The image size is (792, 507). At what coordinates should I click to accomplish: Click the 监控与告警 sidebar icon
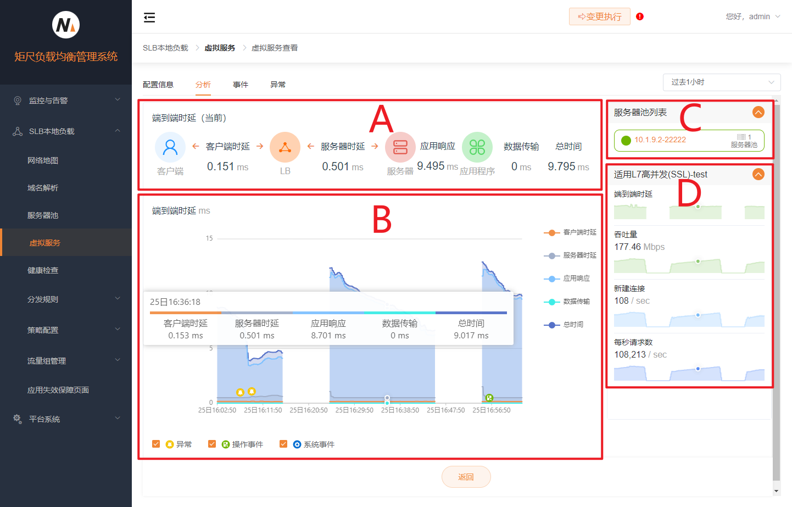[17, 100]
